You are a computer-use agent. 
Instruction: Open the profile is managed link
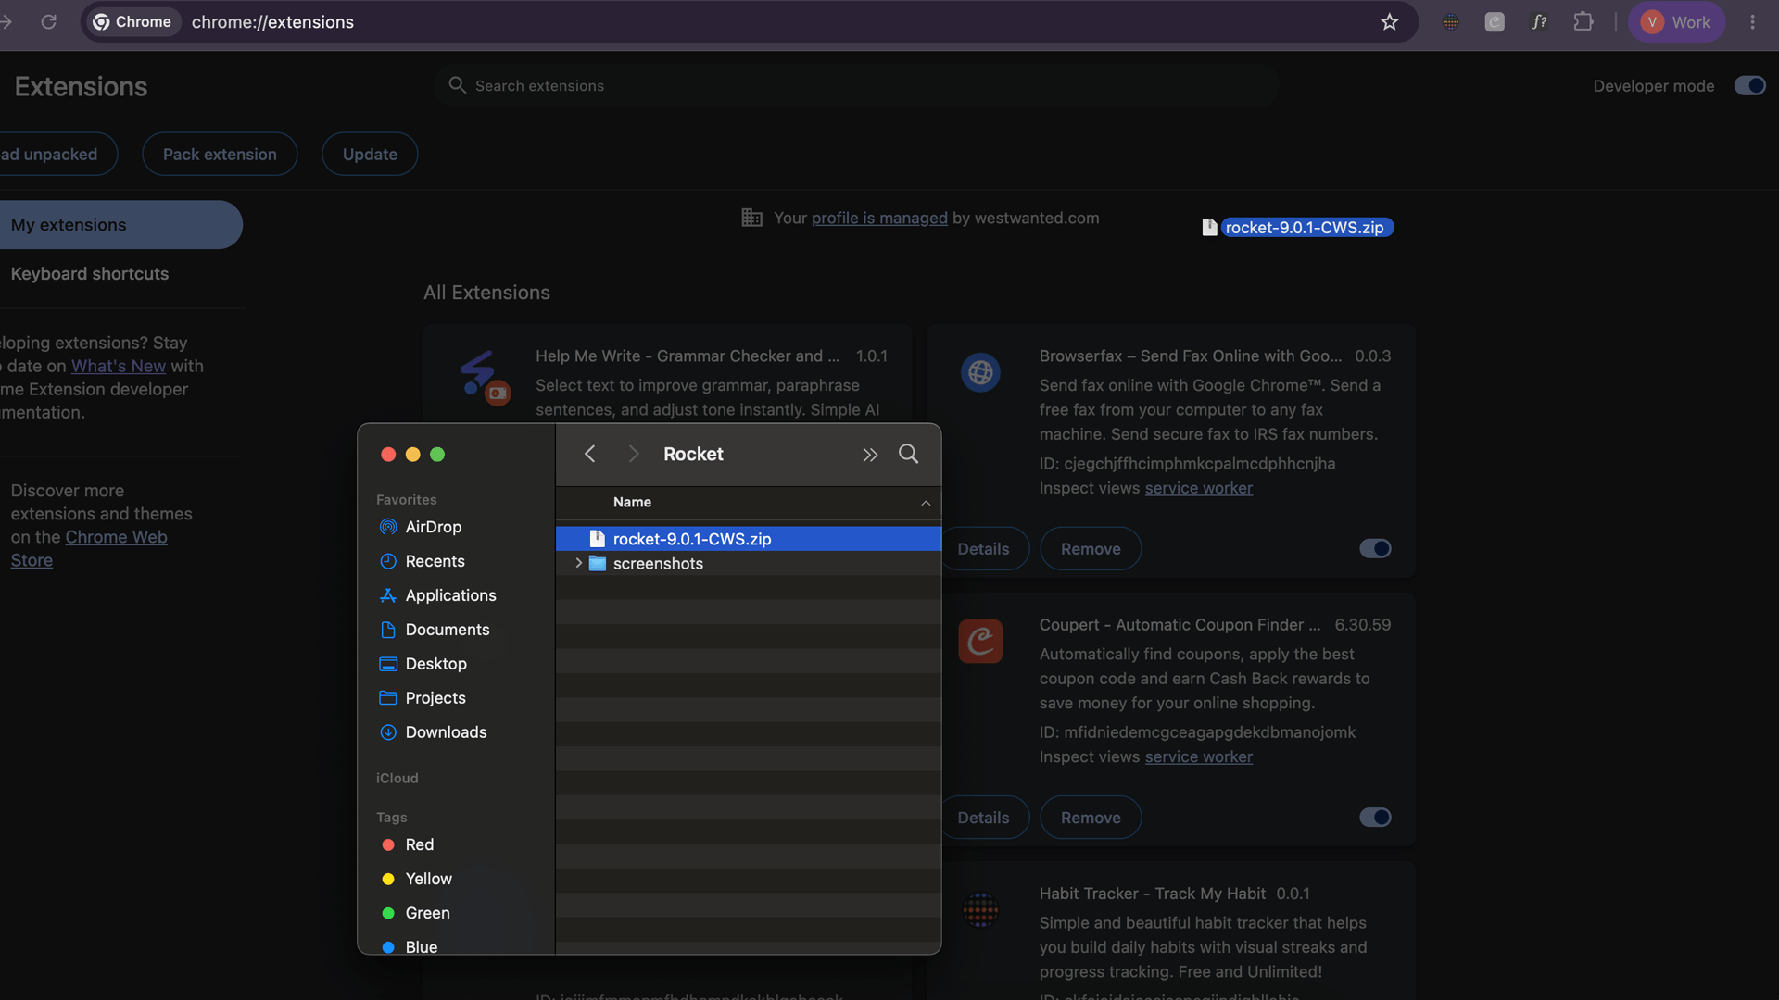pyautogui.click(x=879, y=218)
